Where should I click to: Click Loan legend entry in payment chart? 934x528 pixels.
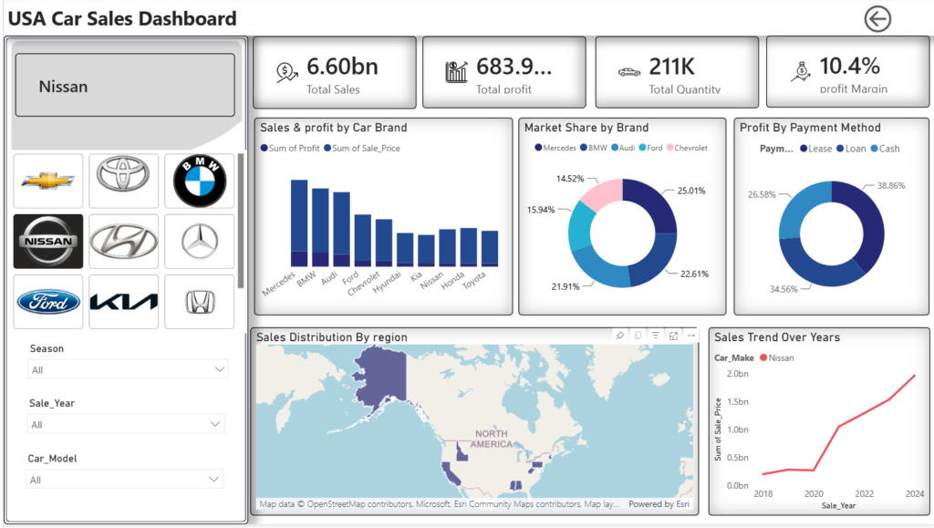click(851, 149)
